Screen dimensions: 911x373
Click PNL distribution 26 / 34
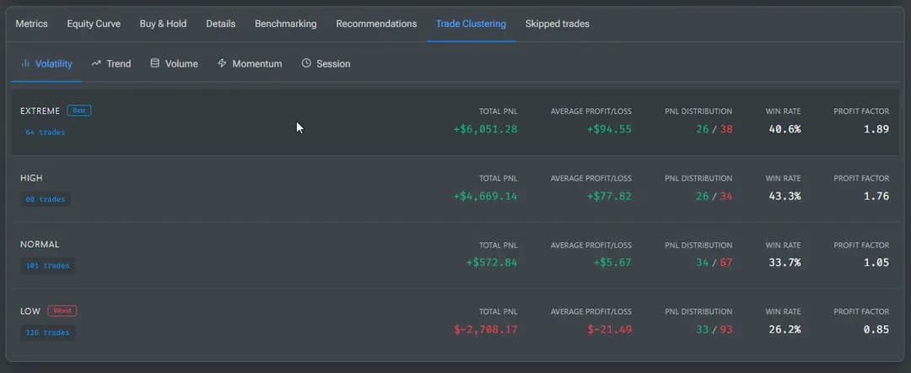coord(714,197)
